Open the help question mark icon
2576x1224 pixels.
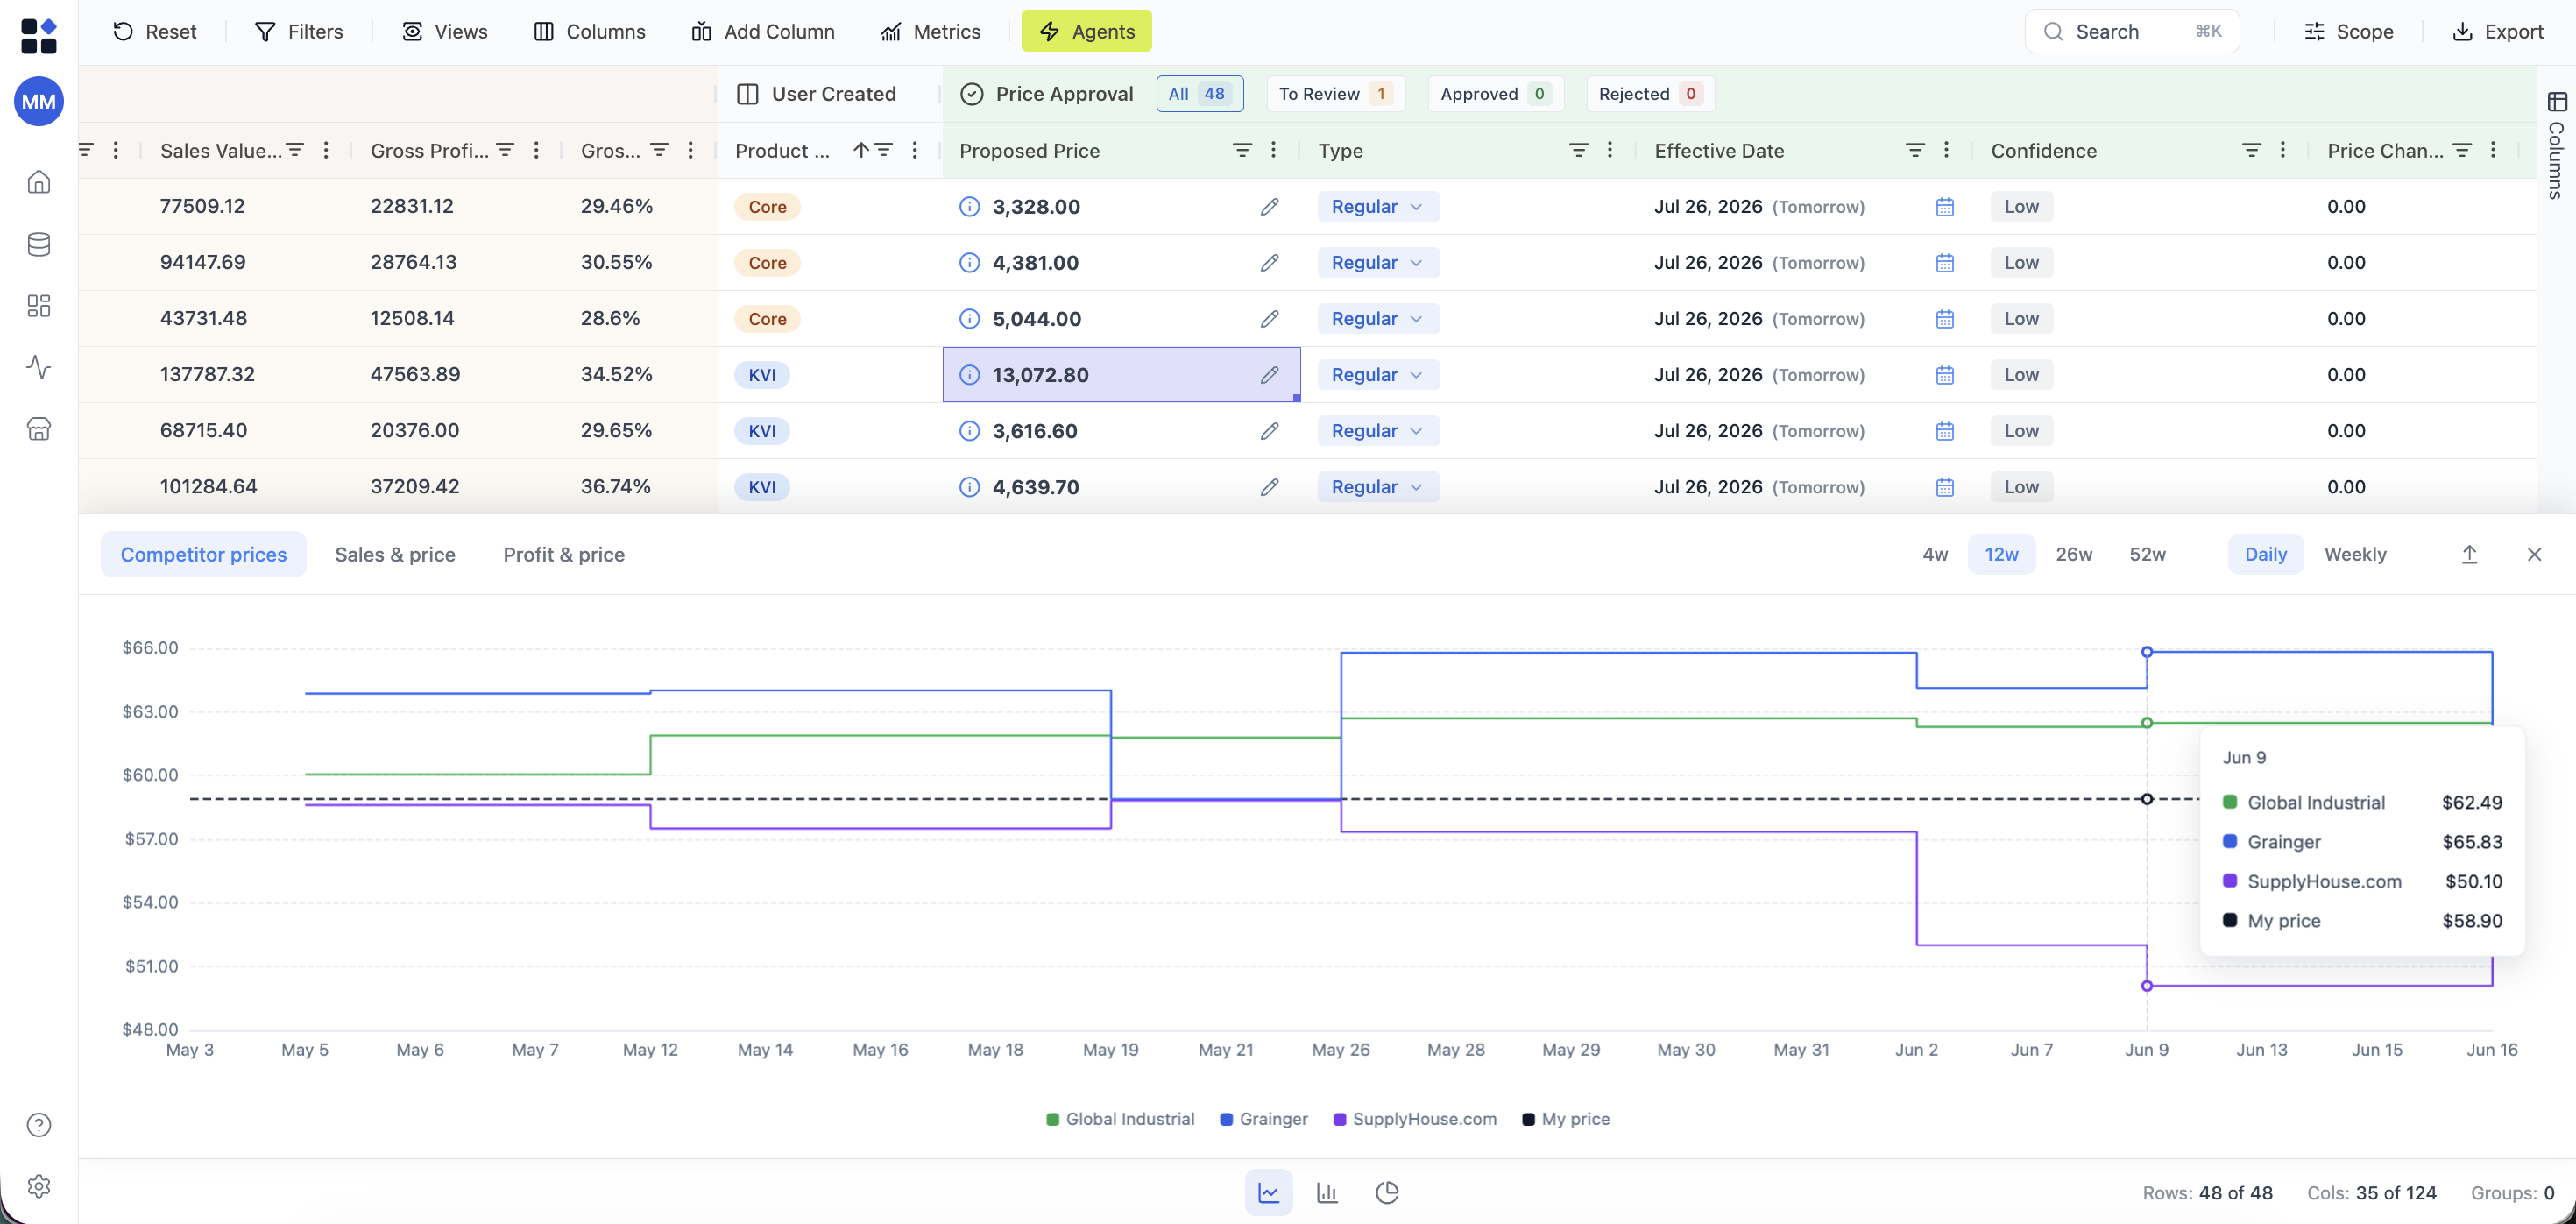38,1125
